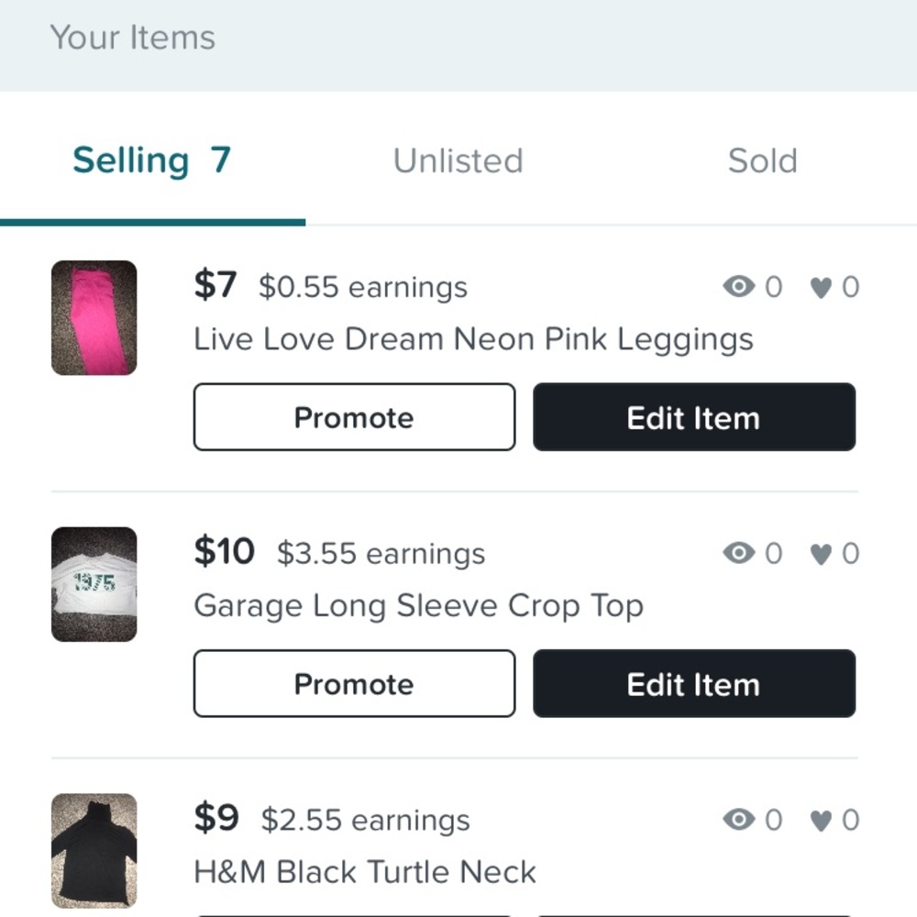Promote the Garage Long Sleeve Crop Top
The width and height of the screenshot is (917, 917).
(354, 684)
